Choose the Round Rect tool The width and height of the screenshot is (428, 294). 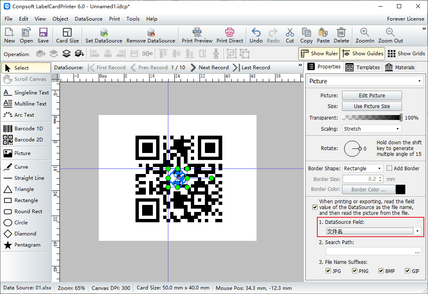tap(26, 212)
